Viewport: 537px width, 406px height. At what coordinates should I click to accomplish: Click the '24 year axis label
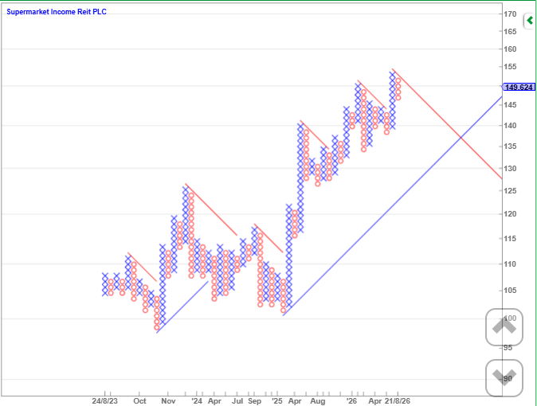[197, 401]
